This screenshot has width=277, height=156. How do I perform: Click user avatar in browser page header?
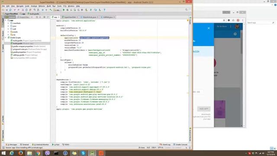[x=237, y=26]
